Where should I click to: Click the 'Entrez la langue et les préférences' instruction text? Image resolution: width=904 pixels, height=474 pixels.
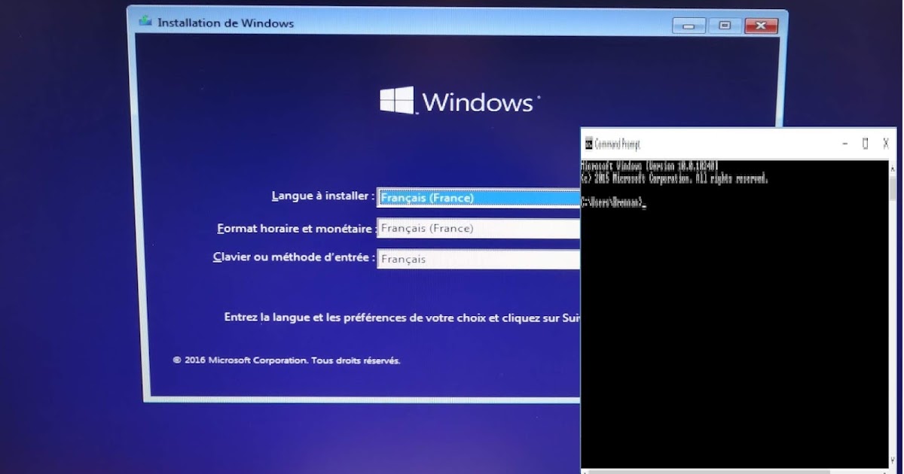(x=402, y=318)
